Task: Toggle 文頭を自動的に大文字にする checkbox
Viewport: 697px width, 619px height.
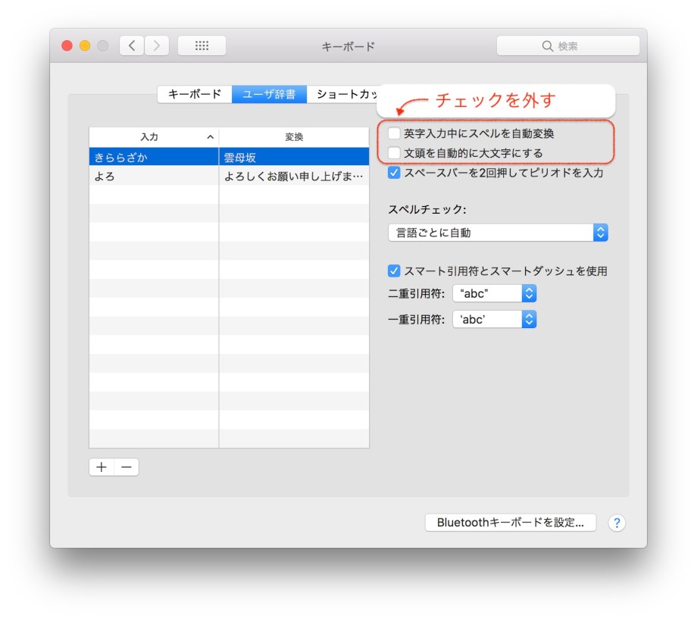Action: (x=394, y=153)
